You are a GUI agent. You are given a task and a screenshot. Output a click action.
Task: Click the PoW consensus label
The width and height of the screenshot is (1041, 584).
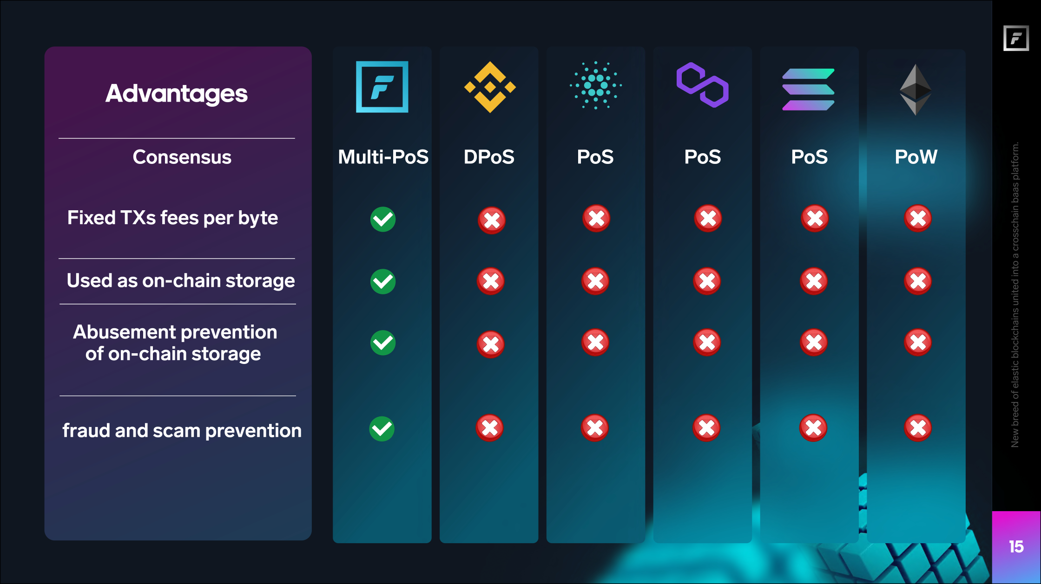pyautogui.click(x=916, y=157)
